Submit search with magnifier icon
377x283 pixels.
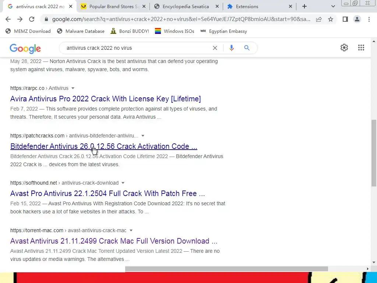[247, 48]
